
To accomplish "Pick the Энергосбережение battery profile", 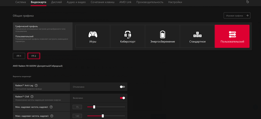I will (162, 36).
